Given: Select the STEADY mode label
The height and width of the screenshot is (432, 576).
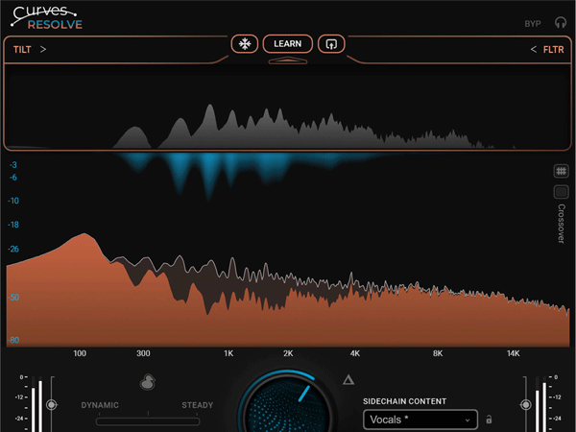Looking at the screenshot, I should 198,405.
